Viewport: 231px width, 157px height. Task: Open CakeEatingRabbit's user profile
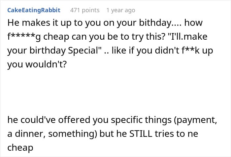[34, 10]
